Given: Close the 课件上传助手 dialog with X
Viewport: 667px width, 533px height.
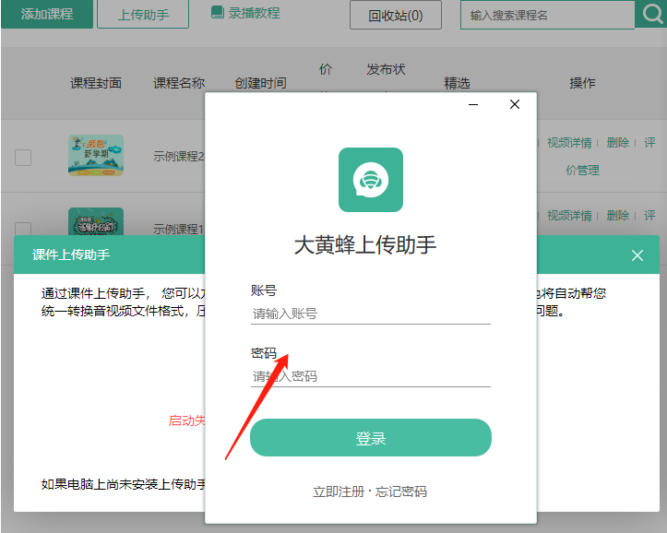Looking at the screenshot, I should pyautogui.click(x=637, y=255).
